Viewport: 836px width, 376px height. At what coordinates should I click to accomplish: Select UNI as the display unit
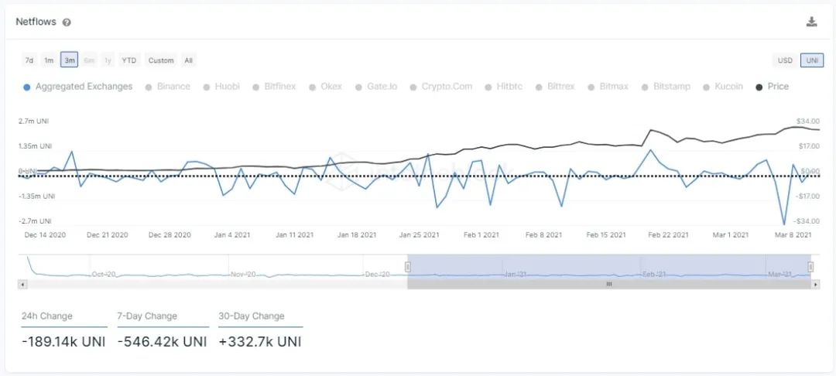[x=812, y=60]
